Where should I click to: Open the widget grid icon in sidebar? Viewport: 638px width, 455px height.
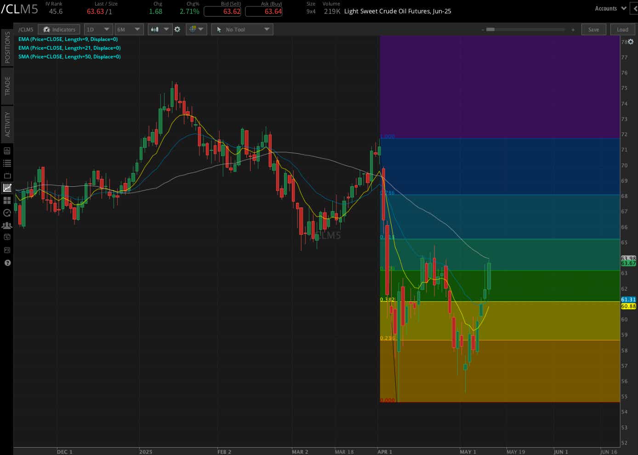coord(7,200)
